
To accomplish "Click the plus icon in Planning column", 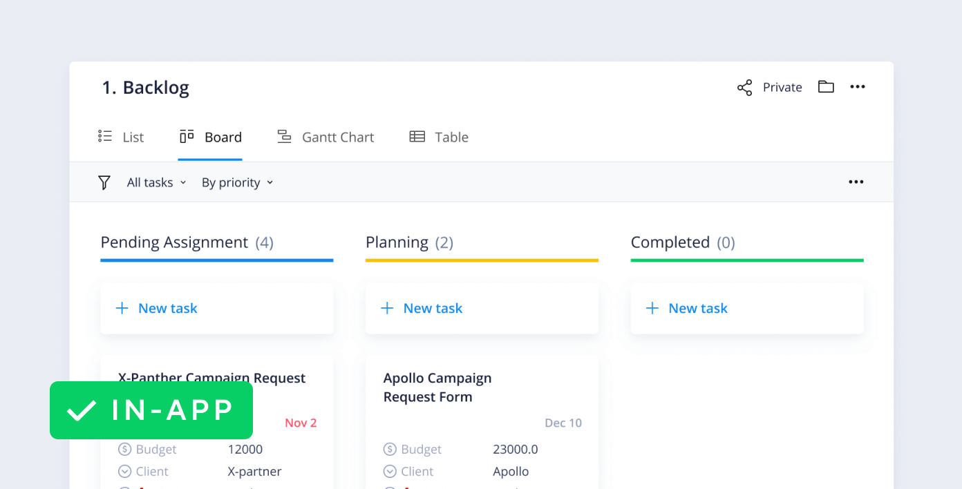I will click(387, 309).
